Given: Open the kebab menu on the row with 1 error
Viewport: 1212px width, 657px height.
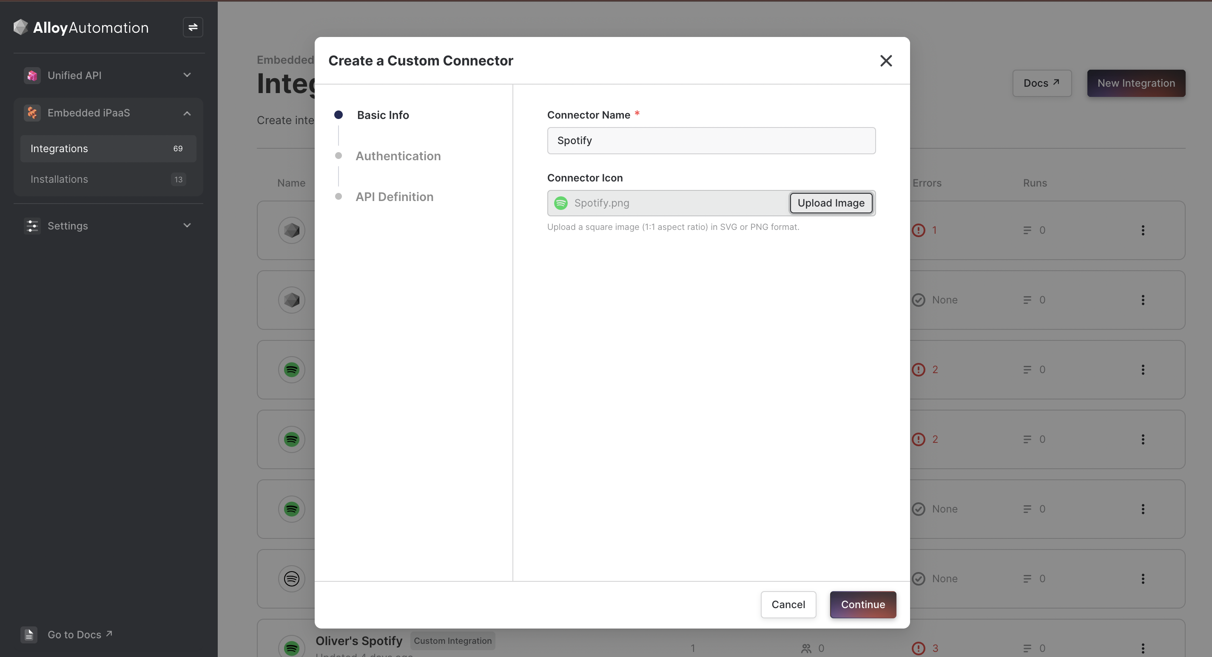Looking at the screenshot, I should [x=1143, y=230].
